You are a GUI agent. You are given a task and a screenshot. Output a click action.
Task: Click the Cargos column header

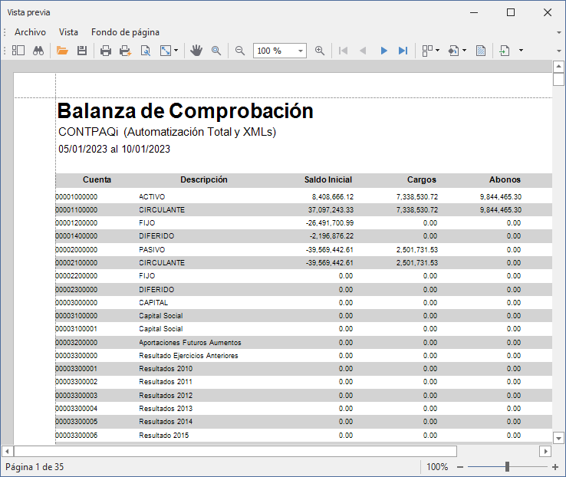[x=422, y=179]
